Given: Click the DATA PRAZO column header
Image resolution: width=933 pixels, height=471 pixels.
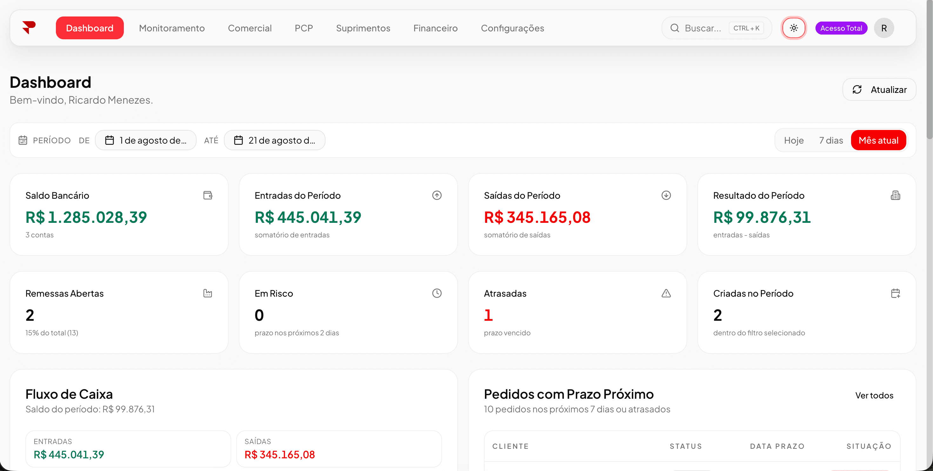Looking at the screenshot, I should 777,446.
